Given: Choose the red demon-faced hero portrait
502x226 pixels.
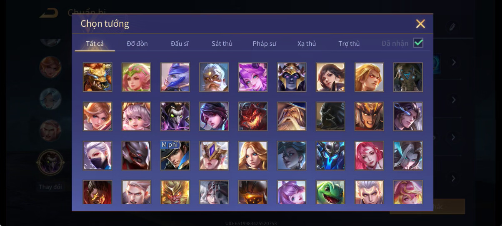Looking at the screenshot, I should pos(253,116).
